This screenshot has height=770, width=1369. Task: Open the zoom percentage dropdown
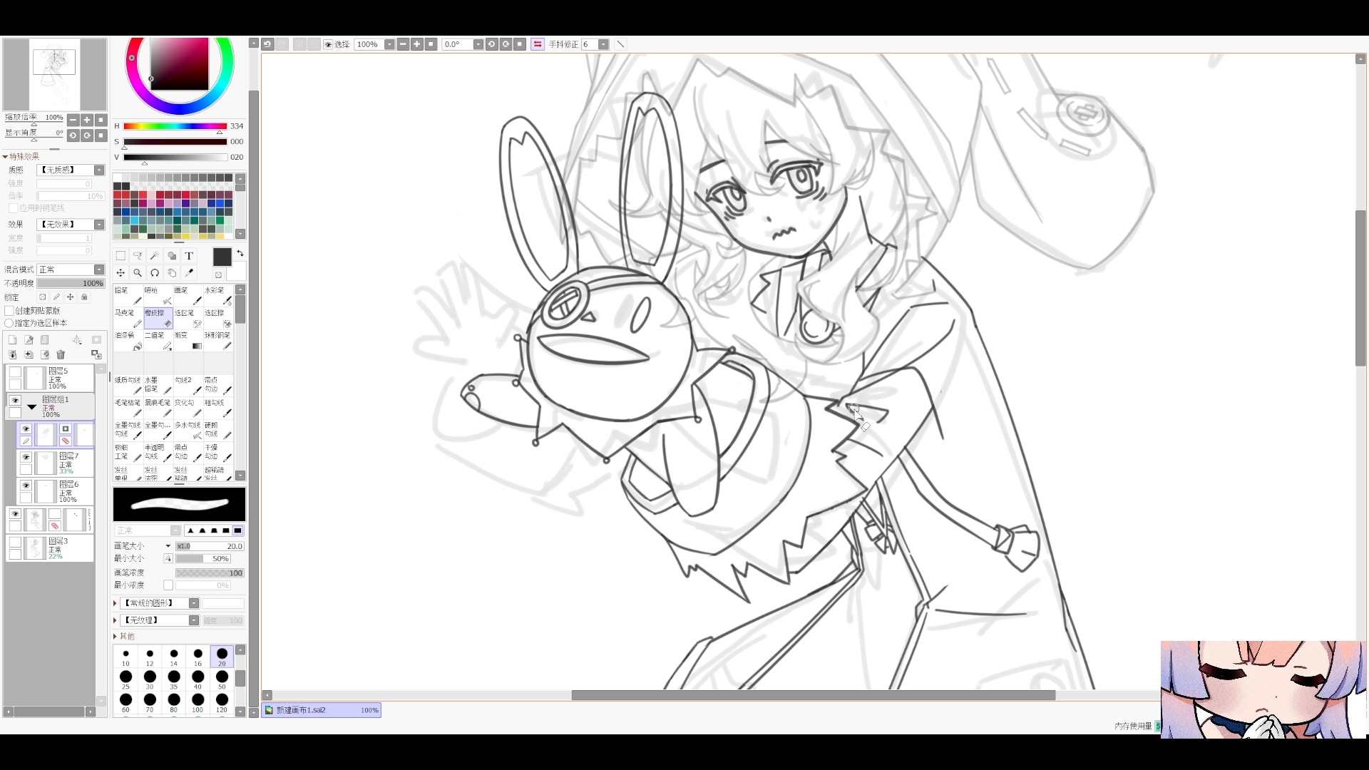pos(389,44)
